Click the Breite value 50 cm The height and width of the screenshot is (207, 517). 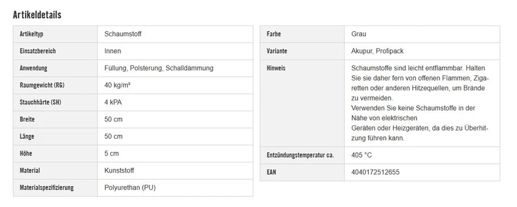pyautogui.click(x=113, y=119)
